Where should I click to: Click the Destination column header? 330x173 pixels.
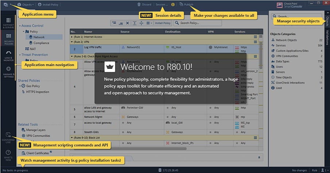tap(172, 32)
